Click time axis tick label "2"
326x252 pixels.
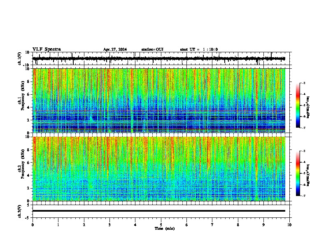84,225
